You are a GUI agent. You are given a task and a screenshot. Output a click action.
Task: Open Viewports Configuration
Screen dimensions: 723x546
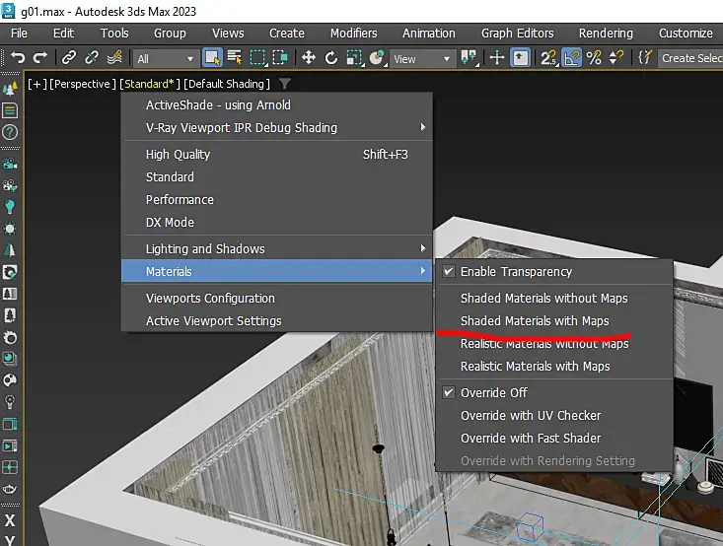(276, 298)
